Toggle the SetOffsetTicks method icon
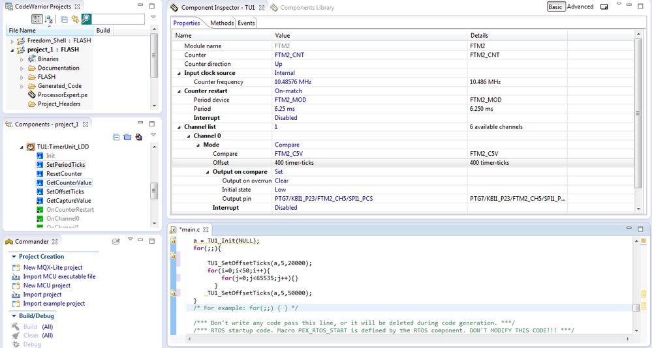Image resolution: width=652 pixels, height=348 pixels. (40, 192)
